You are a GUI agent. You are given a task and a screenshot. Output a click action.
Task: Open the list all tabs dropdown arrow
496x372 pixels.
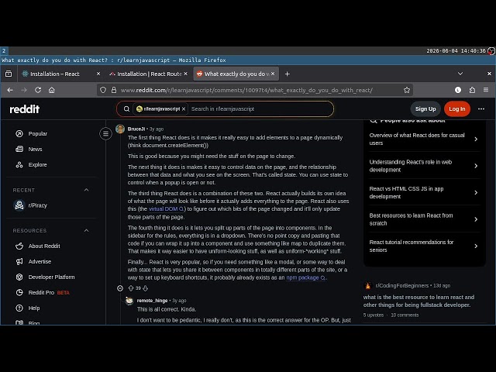click(460, 74)
